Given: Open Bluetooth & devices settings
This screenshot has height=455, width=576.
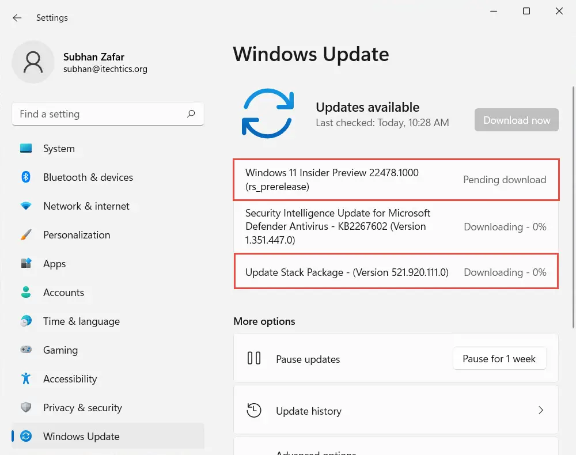Looking at the screenshot, I should pos(108,177).
